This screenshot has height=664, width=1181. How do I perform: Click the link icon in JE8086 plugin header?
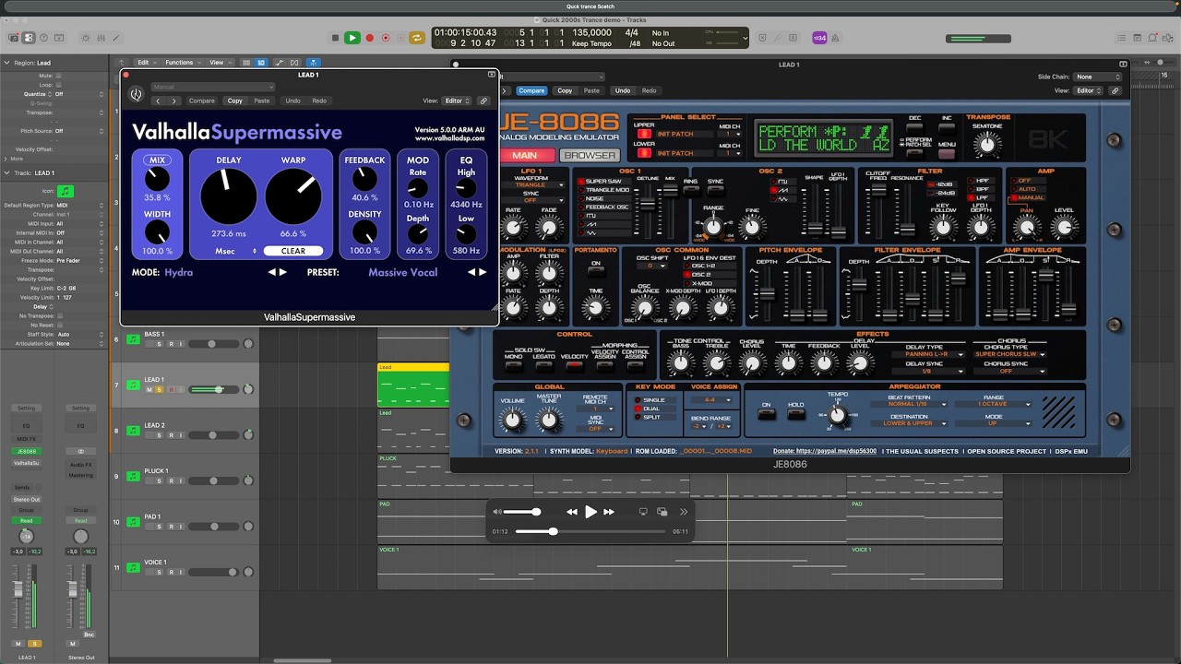coord(1115,90)
